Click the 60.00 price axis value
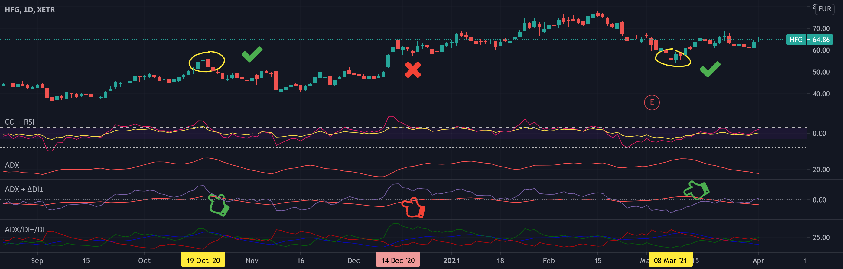 pyautogui.click(x=821, y=50)
